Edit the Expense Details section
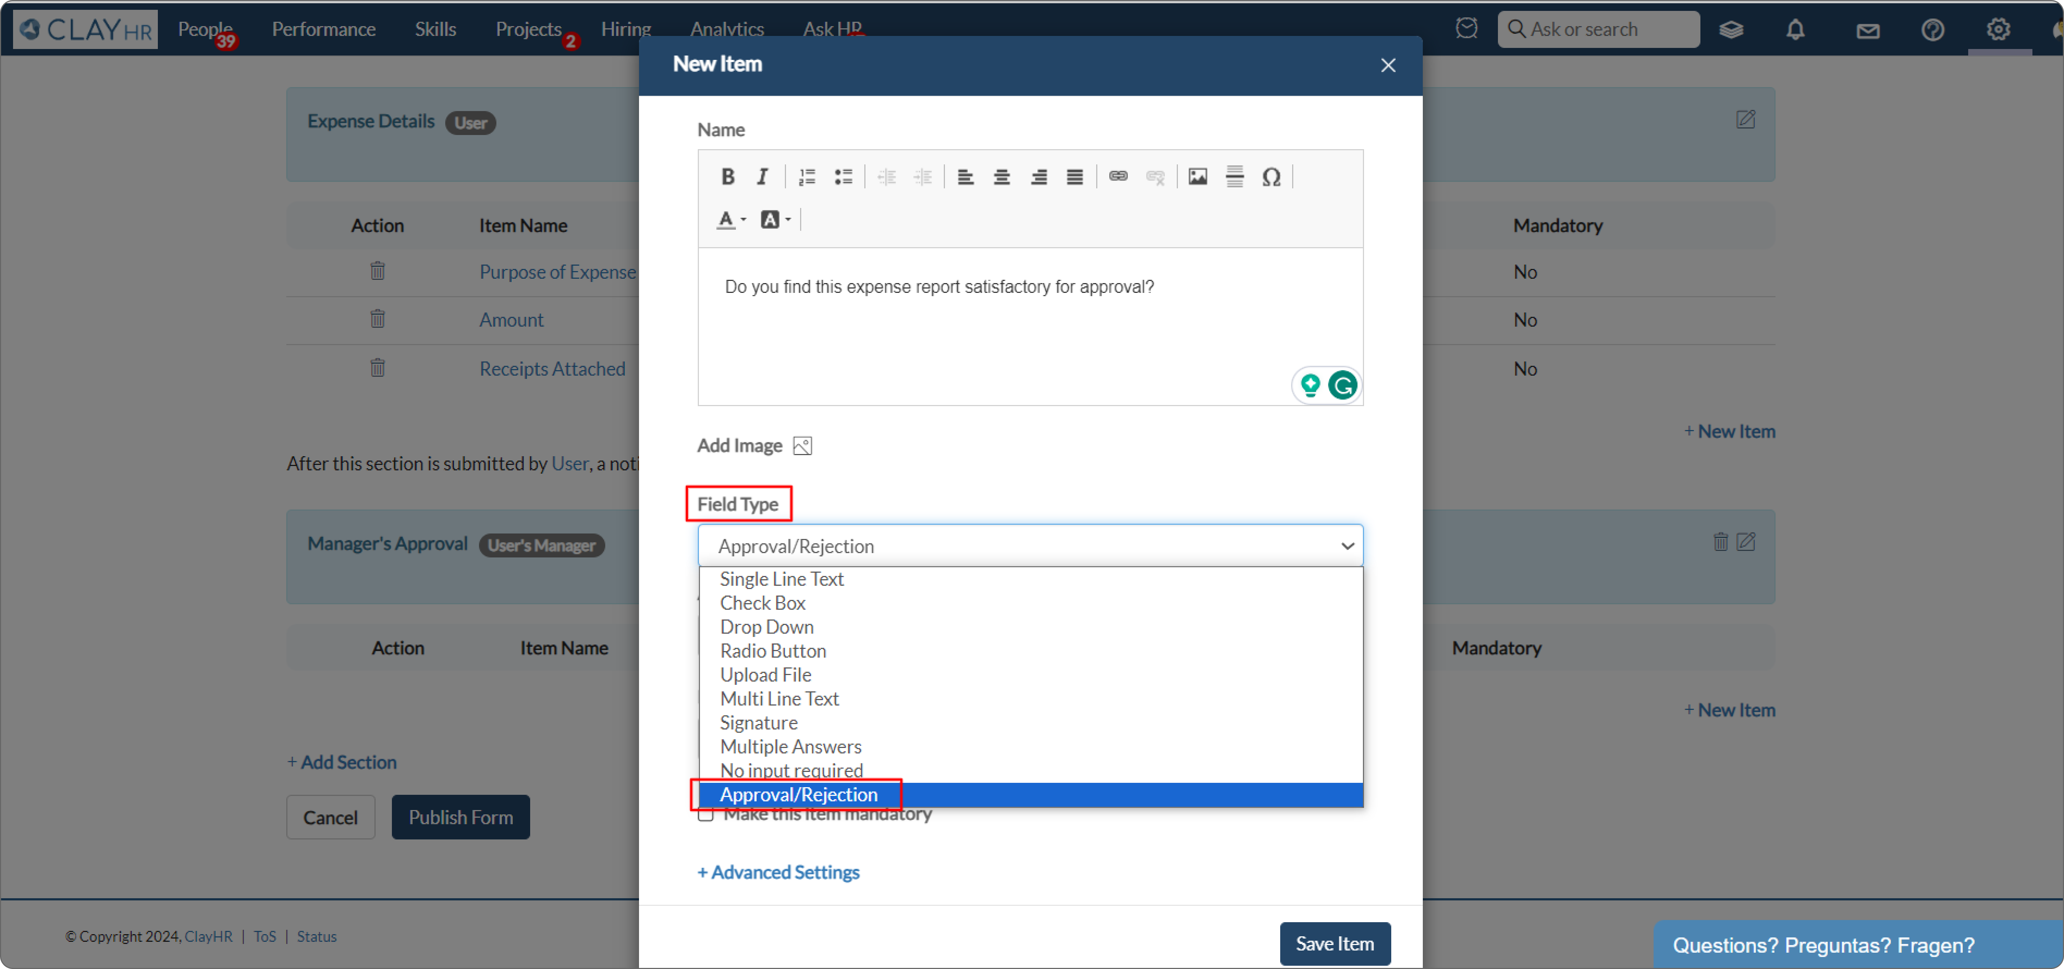 pos(1745,120)
